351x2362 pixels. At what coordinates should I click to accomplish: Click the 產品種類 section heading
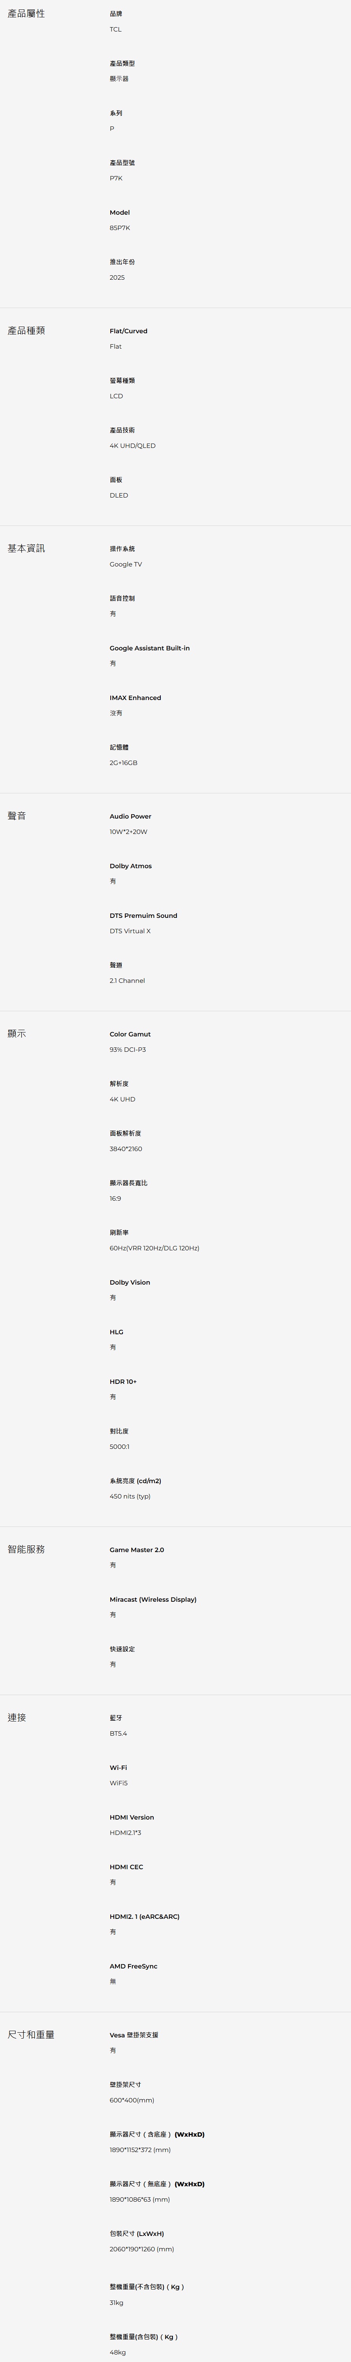(26, 330)
